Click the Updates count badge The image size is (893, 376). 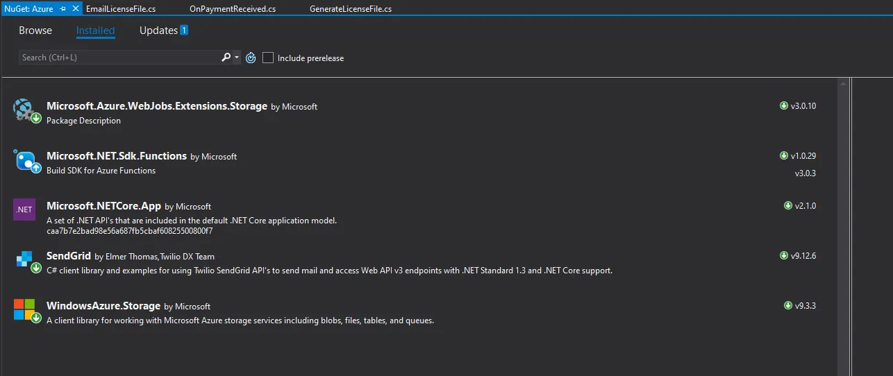[x=184, y=30]
